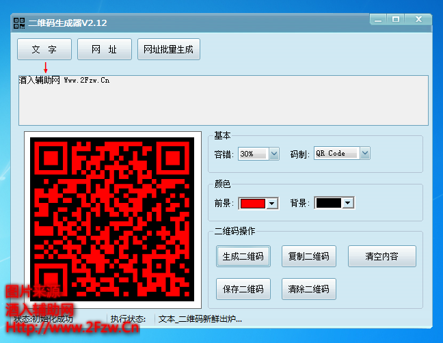
Task: Click the 二维码操作 group heading
Action: 234,231
